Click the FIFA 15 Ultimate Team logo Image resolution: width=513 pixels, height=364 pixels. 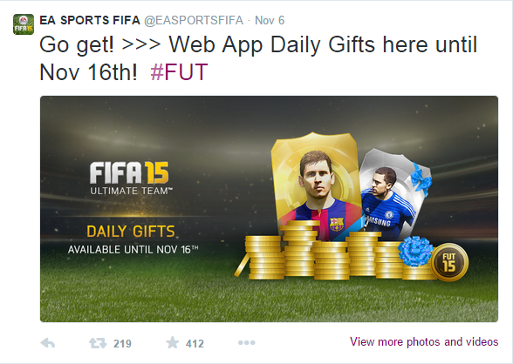(x=131, y=179)
